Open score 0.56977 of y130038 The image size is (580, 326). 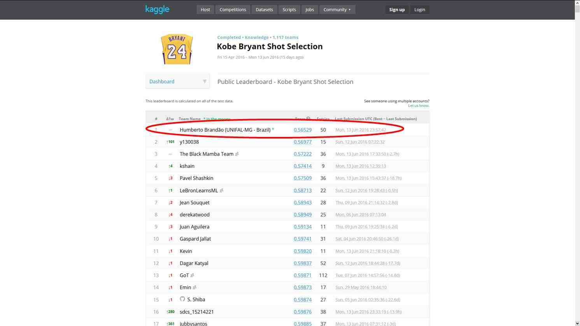303,142
